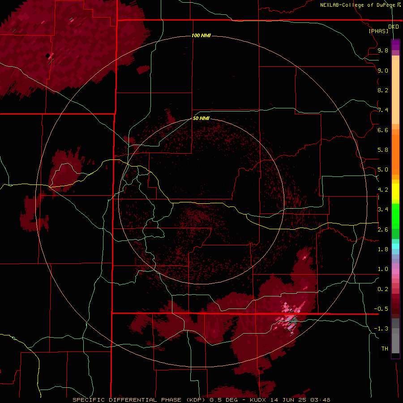This screenshot has width=403, height=403.
Task: Click the 9.8 value on the color scale
Action: pos(383,50)
